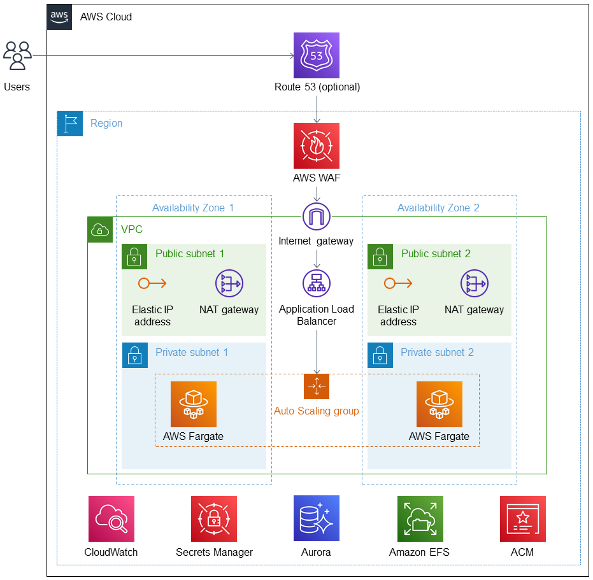Click Private subnet 1 lock icon
This screenshot has width=593, height=580.
(134, 355)
